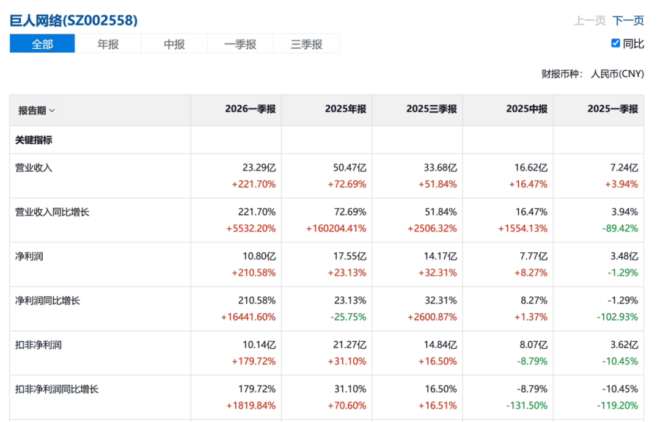660x422 pixels.
Task: Click the 2025年报 column header
Action: (x=345, y=109)
